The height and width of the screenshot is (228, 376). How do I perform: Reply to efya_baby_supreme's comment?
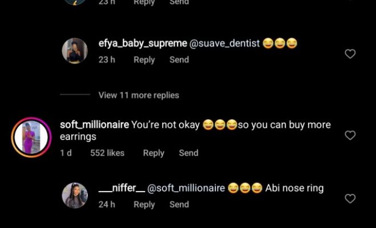coord(144,60)
